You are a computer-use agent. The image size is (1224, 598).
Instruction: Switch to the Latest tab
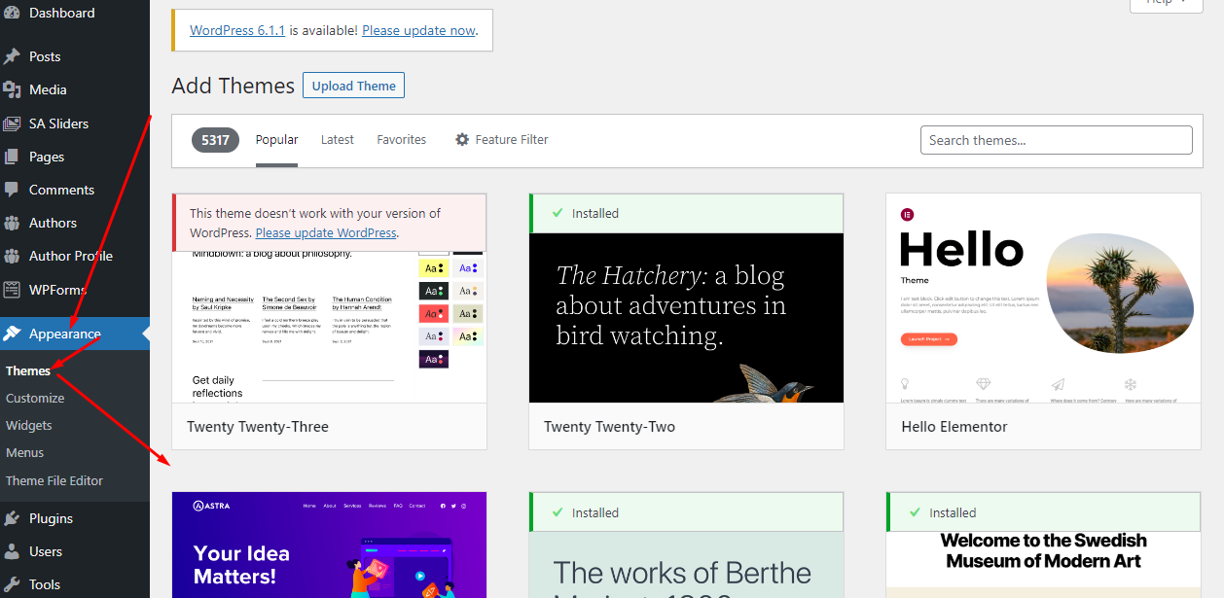click(x=338, y=140)
